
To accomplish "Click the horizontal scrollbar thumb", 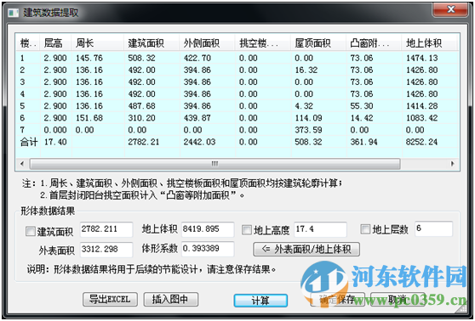I will (x=215, y=164).
